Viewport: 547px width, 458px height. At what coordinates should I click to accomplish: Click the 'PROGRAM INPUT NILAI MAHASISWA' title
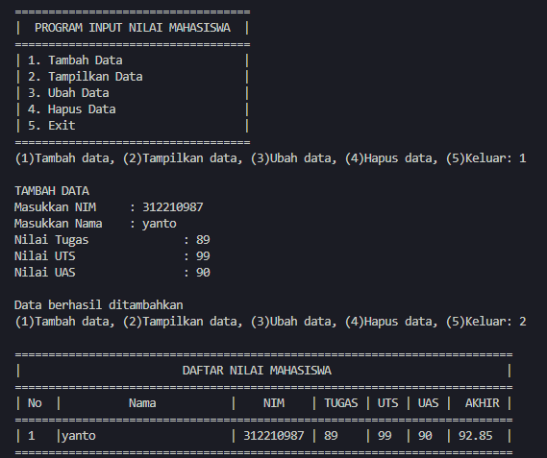(x=133, y=28)
